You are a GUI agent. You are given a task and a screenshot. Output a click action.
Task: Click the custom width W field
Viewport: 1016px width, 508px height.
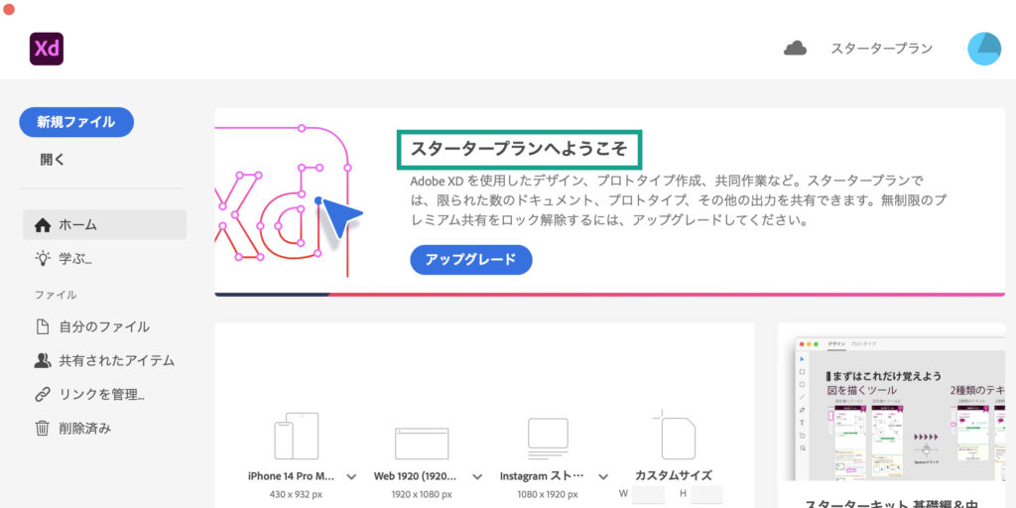(x=649, y=494)
